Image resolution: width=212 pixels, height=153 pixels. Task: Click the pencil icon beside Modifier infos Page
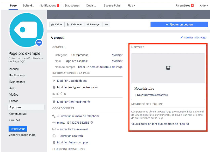182,37
